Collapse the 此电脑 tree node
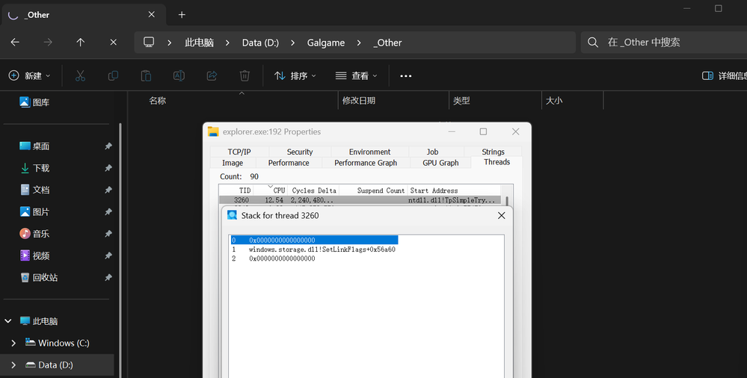The image size is (747, 378). (x=8, y=321)
